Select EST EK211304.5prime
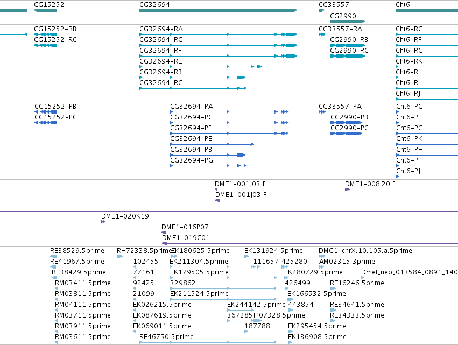The width and height of the screenshot is (458, 345). tap(199, 262)
